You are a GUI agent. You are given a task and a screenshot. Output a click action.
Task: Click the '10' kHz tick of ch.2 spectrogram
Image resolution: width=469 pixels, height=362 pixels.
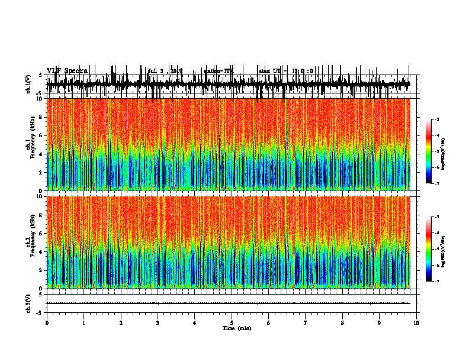39,196
